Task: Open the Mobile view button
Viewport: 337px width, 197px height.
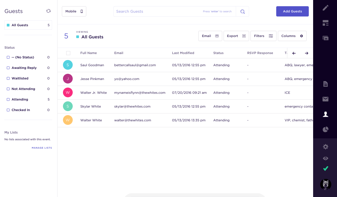Action: 74,11
